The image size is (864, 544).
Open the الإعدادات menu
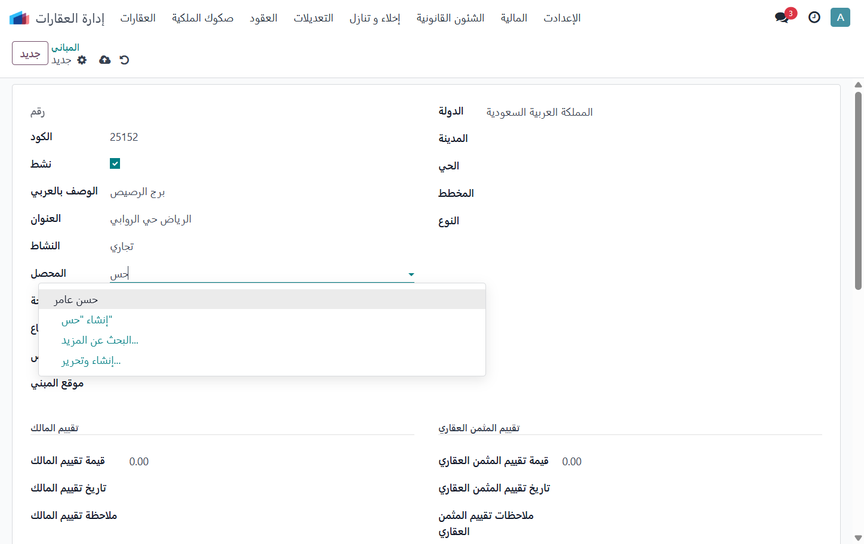coord(562,18)
